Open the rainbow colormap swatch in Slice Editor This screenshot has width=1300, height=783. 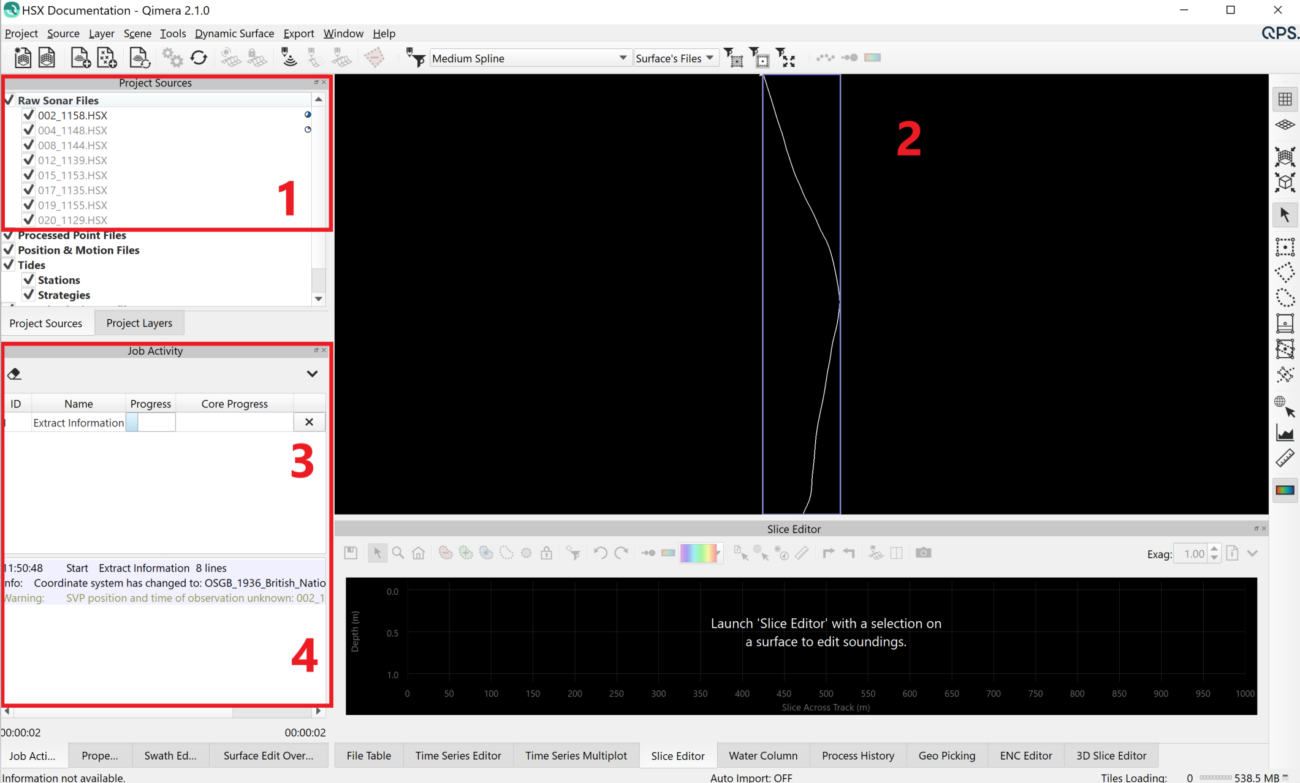(x=701, y=553)
